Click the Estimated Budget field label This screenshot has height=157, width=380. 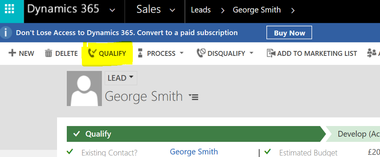pyautogui.click(x=308, y=153)
